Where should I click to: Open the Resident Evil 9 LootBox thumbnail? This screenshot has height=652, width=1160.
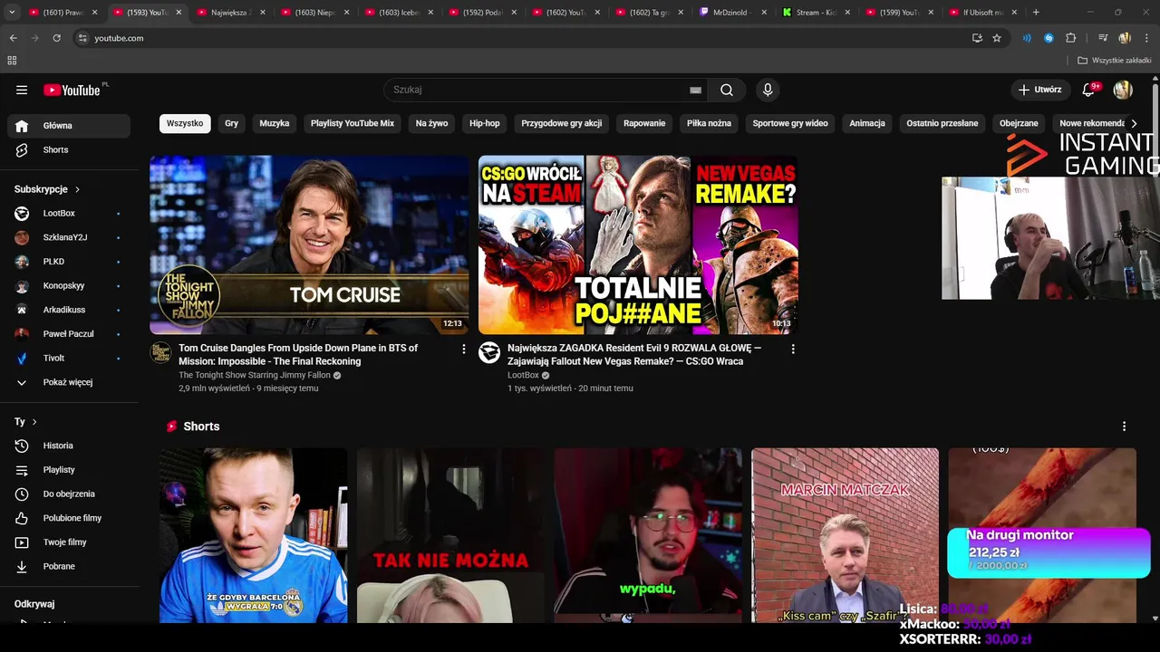[638, 244]
